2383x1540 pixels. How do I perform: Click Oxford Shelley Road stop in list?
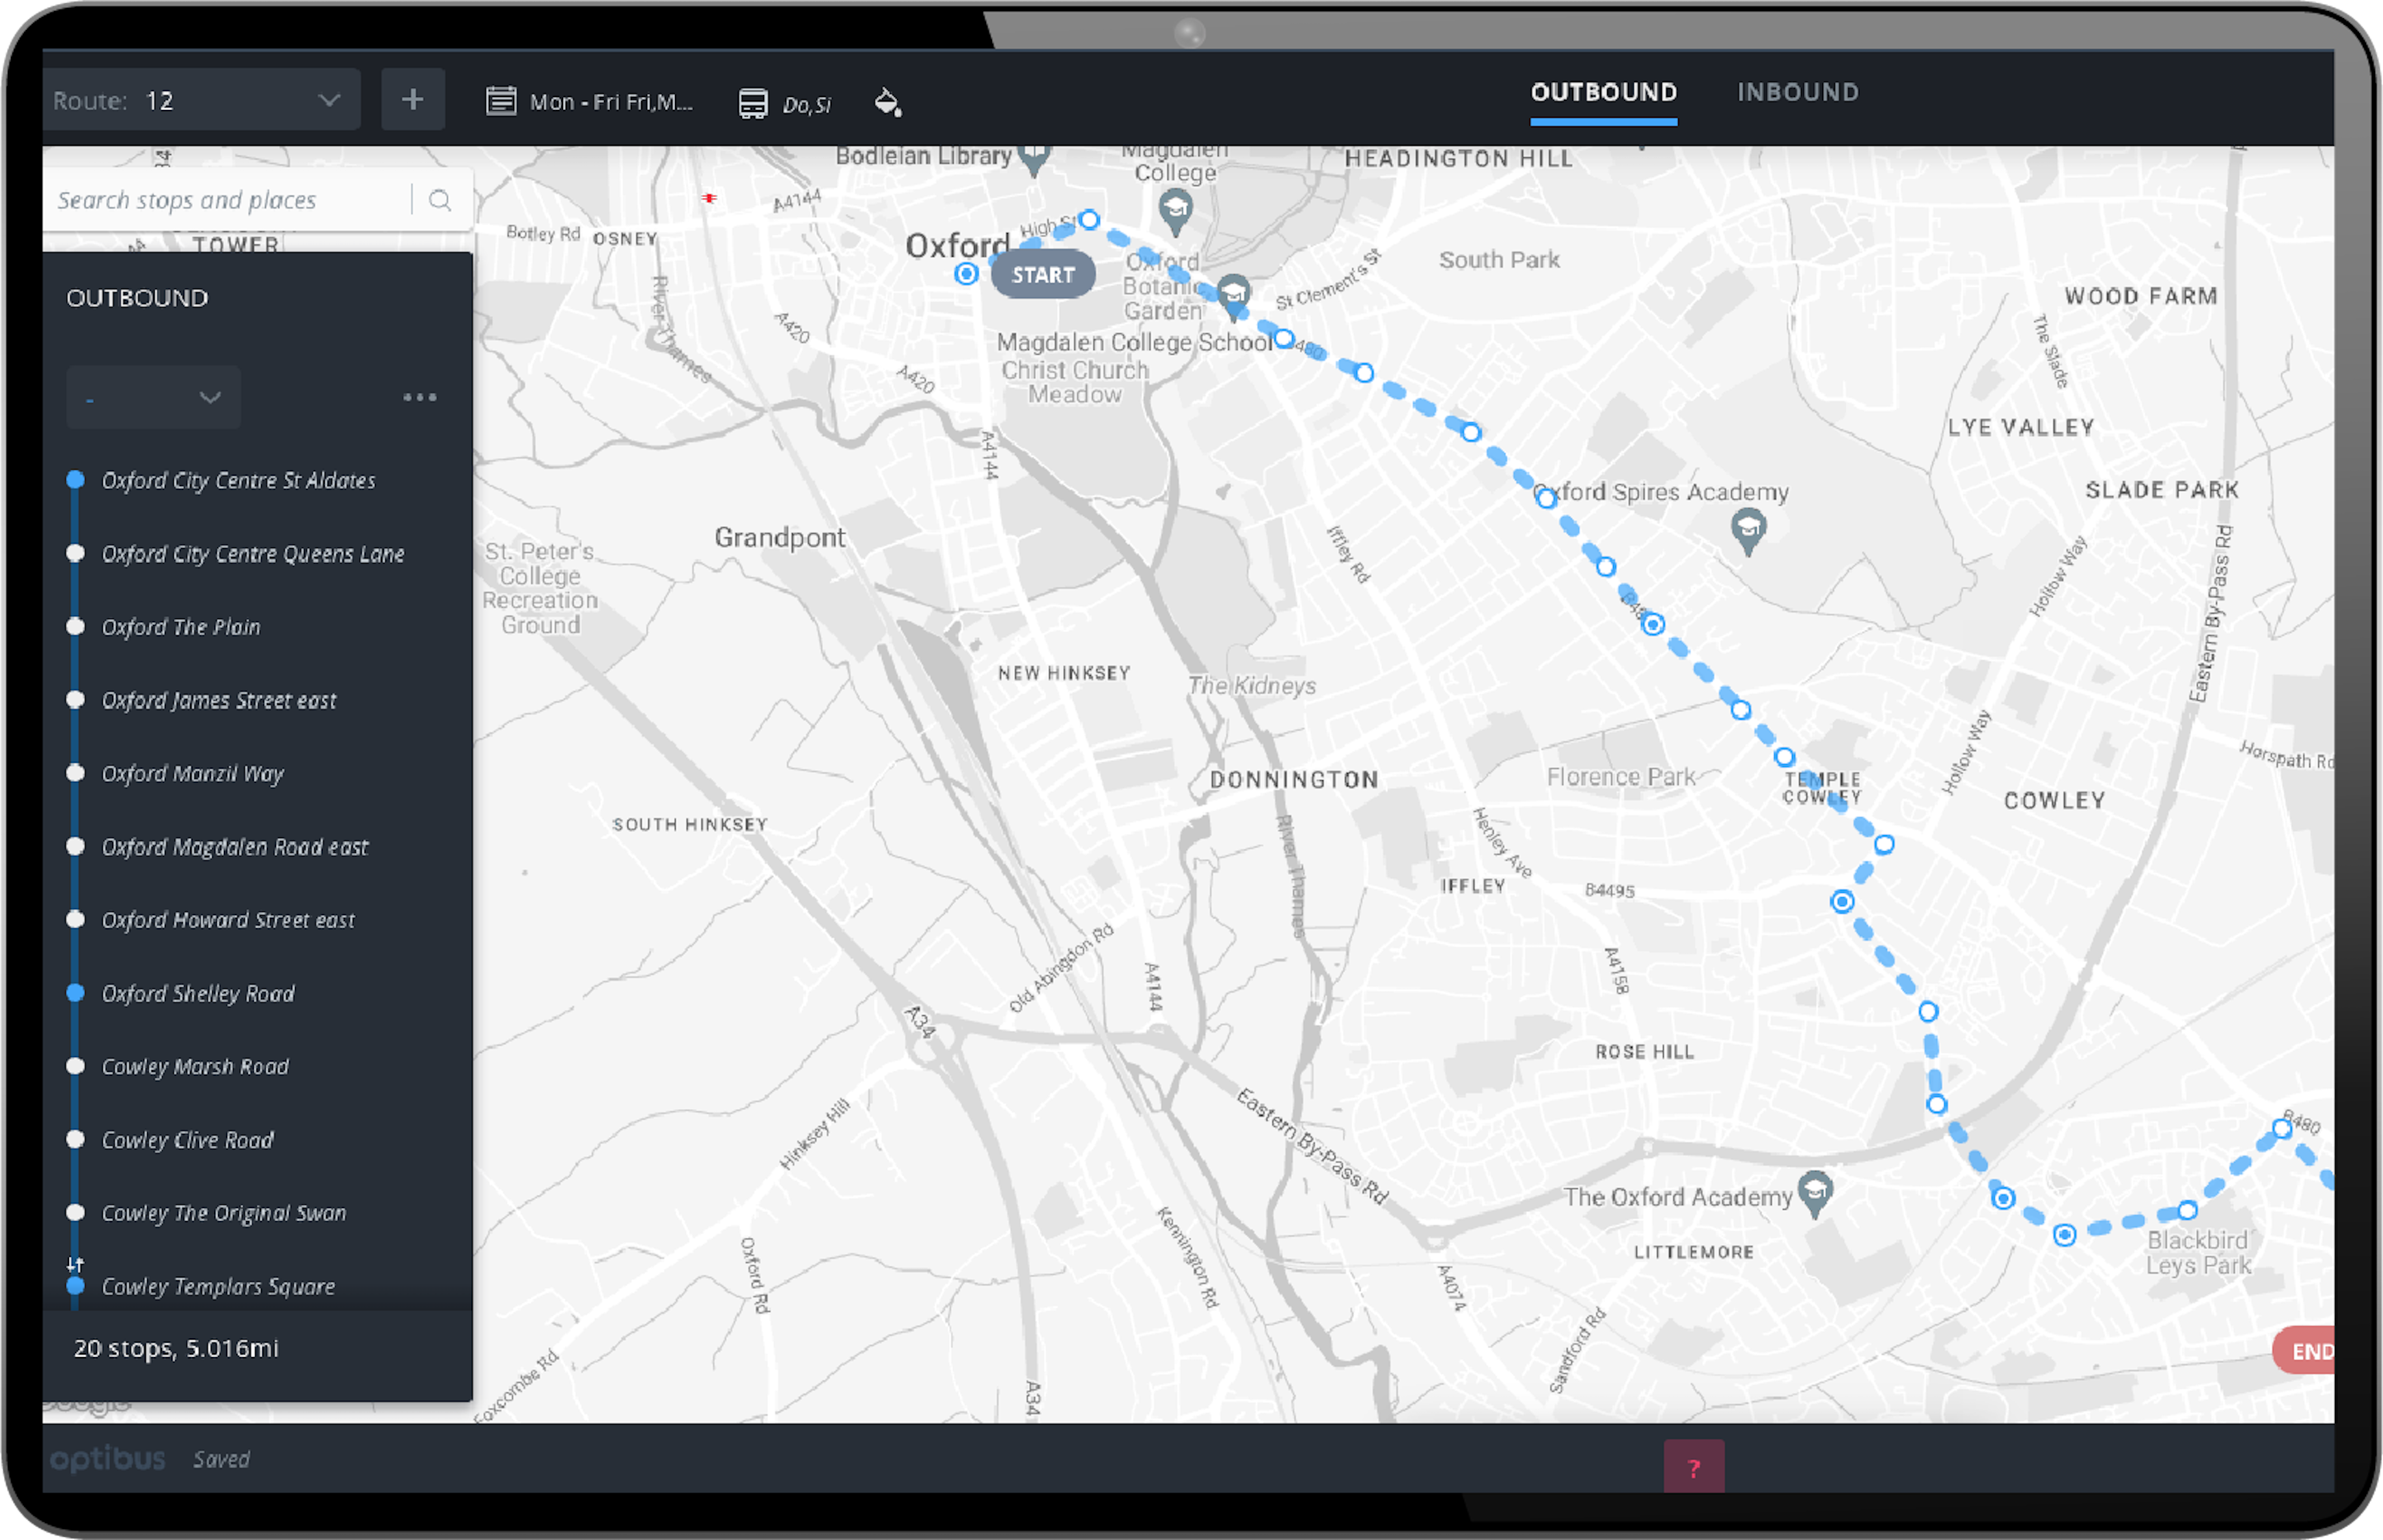pyautogui.click(x=197, y=993)
